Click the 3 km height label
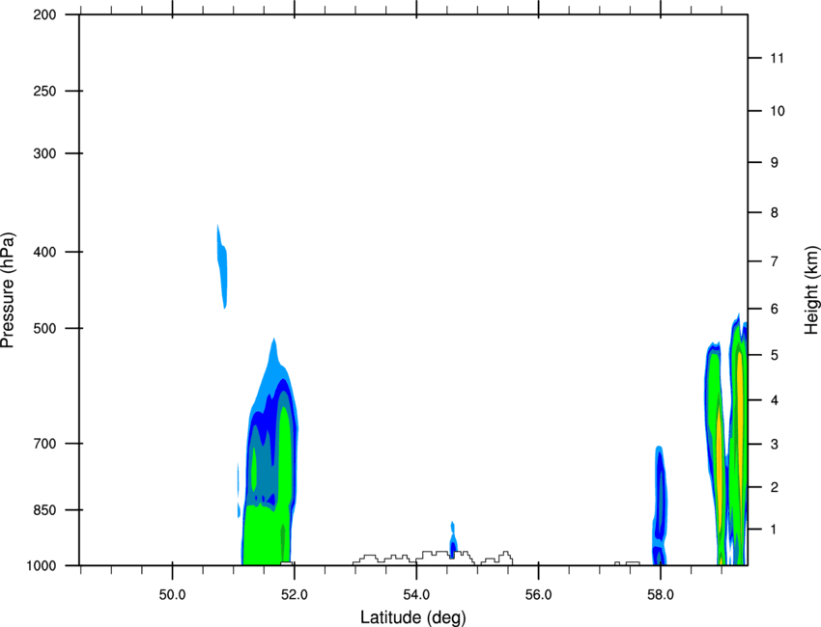Viewport: 821px width, 627px height. click(x=774, y=445)
